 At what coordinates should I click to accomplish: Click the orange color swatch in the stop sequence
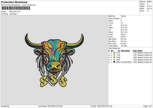114,55
